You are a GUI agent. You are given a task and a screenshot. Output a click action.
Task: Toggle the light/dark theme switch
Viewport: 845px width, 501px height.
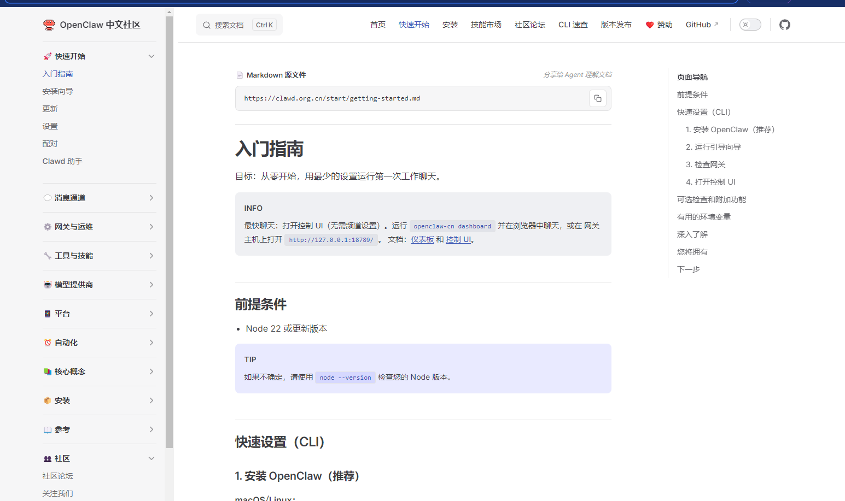pyautogui.click(x=750, y=25)
